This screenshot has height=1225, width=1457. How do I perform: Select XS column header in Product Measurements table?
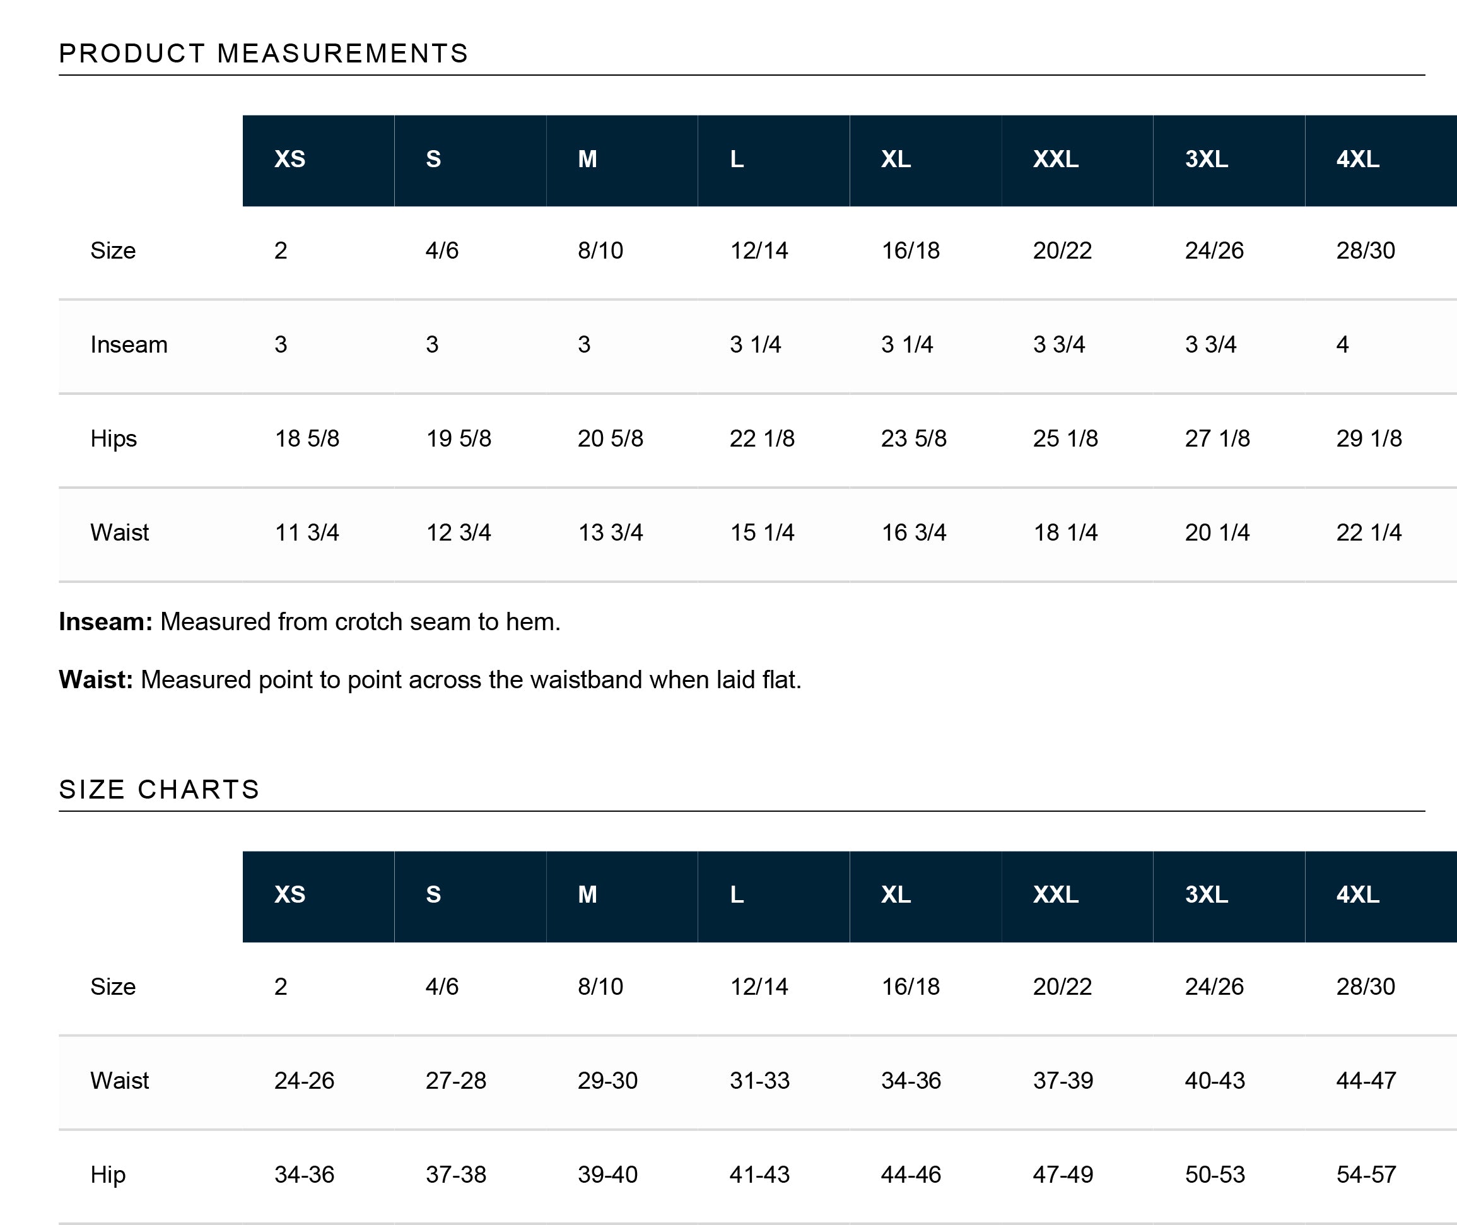click(x=290, y=159)
